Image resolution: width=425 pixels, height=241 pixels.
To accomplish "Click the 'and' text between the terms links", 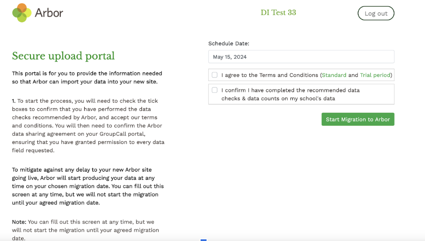I will click(353, 75).
